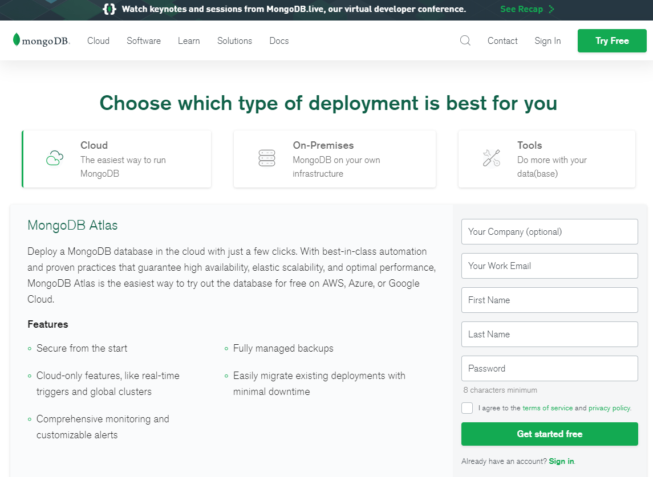Viewport: 653px width, 477px height.
Task: Click 'Fully managed backups' feature
Action: coord(283,348)
